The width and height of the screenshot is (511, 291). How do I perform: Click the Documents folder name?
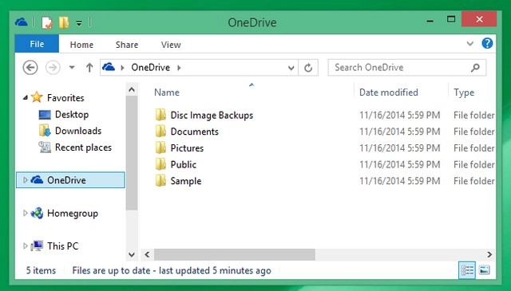pos(195,132)
